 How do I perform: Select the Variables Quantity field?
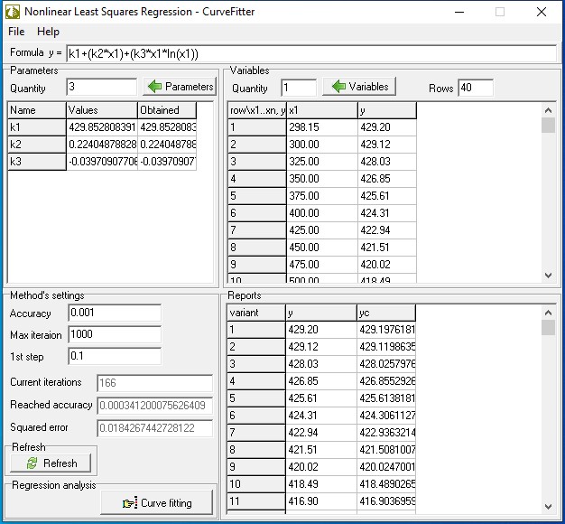pos(298,88)
